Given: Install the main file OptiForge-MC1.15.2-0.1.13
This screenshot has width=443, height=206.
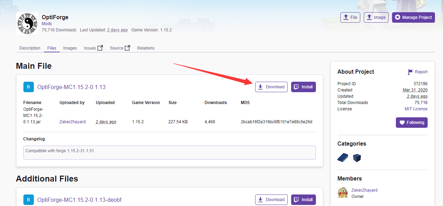Looking at the screenshot, I should coord(303,87).
